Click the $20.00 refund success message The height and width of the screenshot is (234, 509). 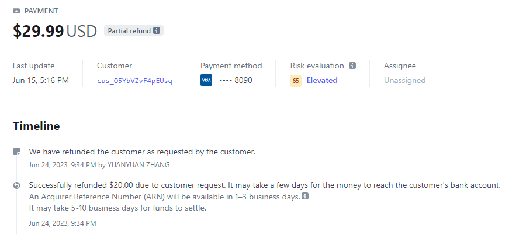click(265, 185)
